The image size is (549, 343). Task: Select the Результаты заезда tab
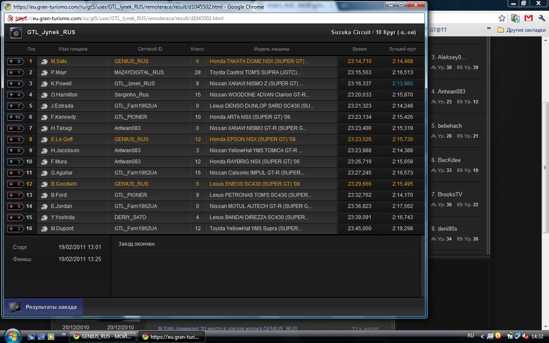(43, 307)
